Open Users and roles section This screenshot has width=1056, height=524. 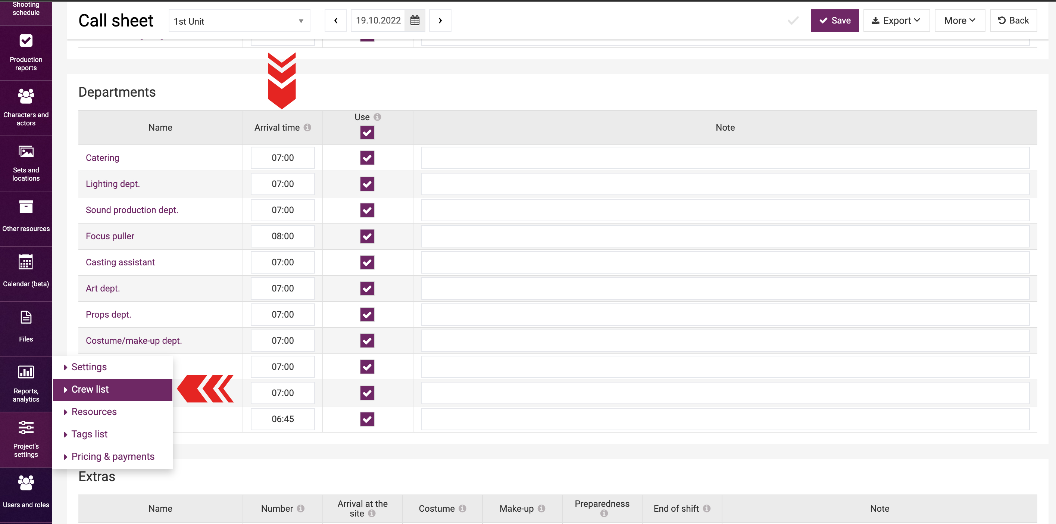click(x=26, y=495)
